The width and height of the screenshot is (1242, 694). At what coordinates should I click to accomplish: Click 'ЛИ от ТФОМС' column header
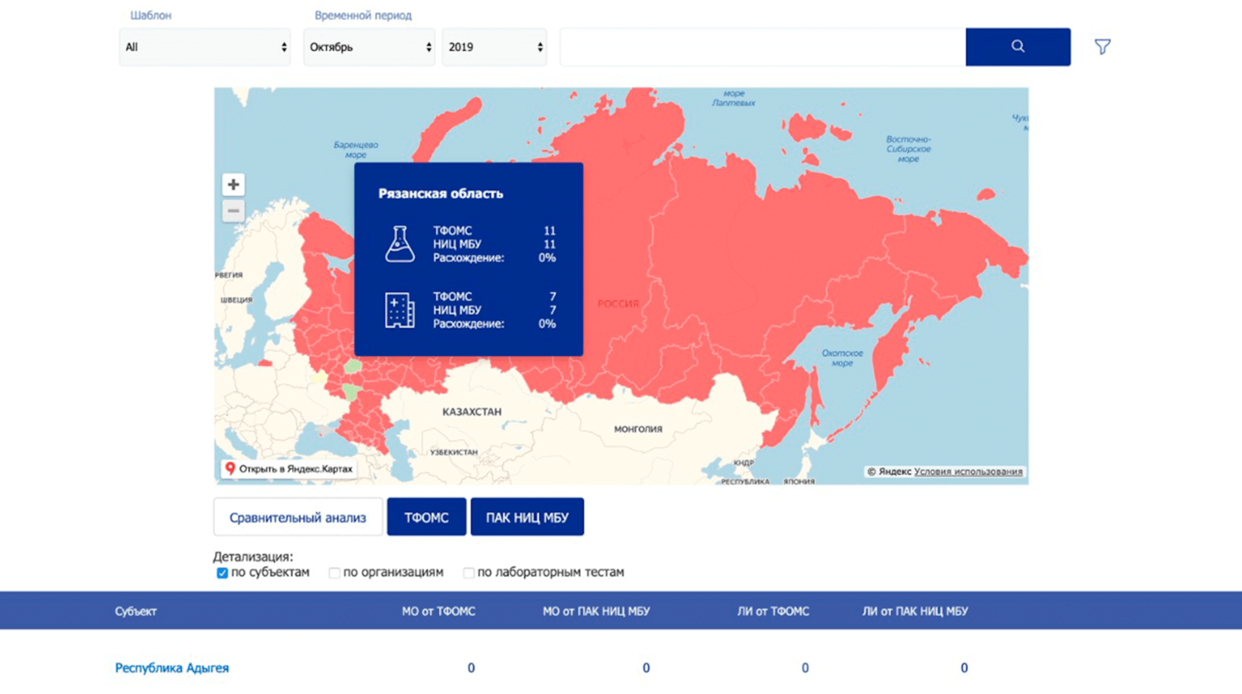pyautogui.click(x=773, y=611)
